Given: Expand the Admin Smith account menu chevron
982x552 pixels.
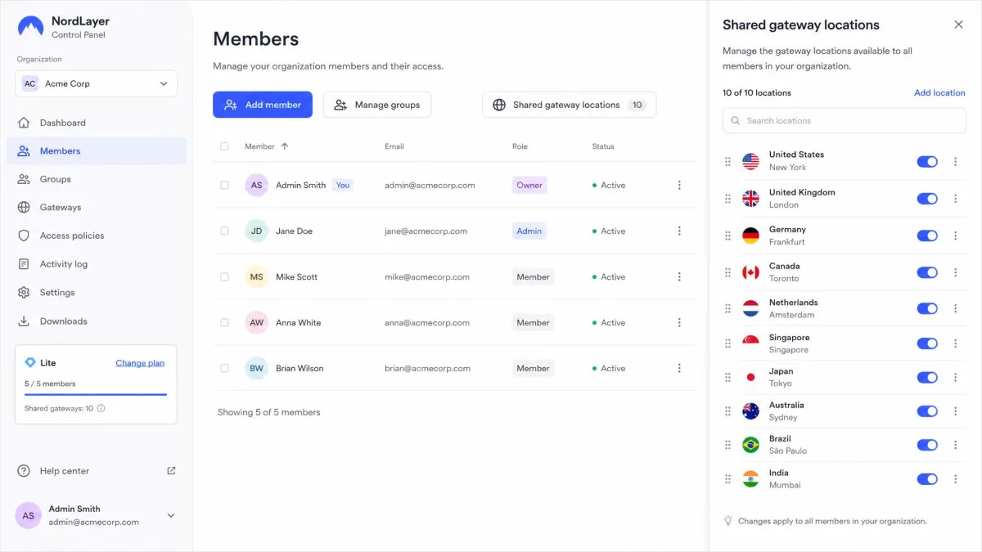Looking at the screenshot, I should pyautogui.click(x=171, y=515).
